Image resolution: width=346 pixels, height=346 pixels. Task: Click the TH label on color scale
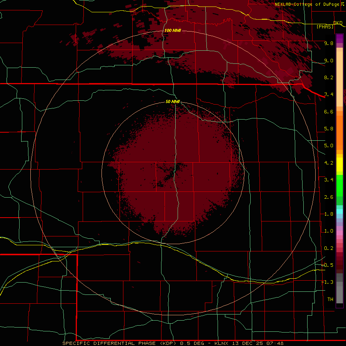(330, 299)
